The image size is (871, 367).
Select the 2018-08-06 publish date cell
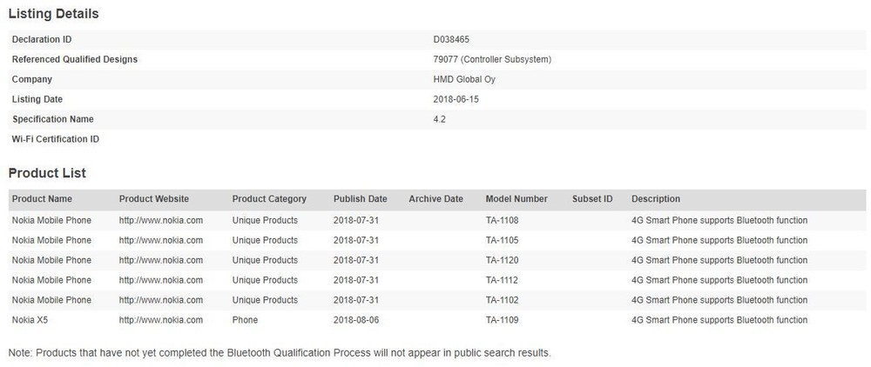click(x=354, y=320)
